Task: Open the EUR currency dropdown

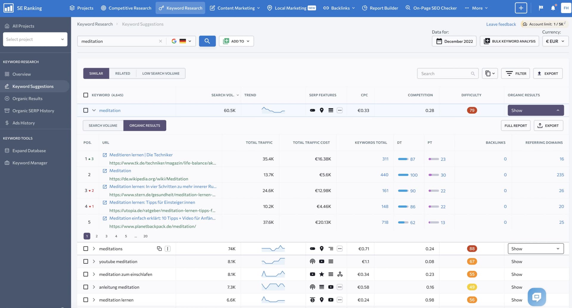Action: pos(555,41)
